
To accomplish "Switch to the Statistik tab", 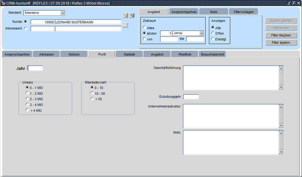I will tap(129, 54).
